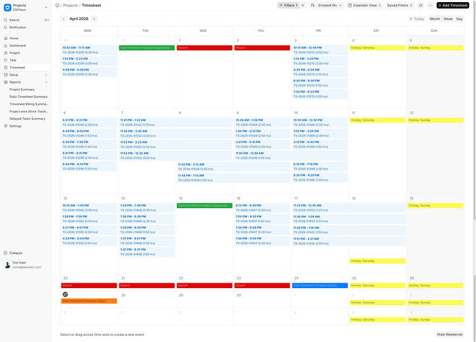Open the green Approved leave event on Tuesday 31
Viewport: 476px width, 342px height.
[147, 48]
